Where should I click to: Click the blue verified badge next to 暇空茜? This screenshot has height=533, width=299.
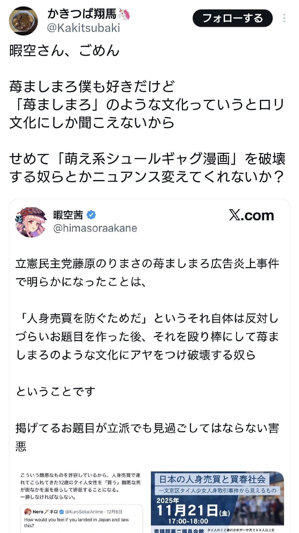tap(91, 215)
